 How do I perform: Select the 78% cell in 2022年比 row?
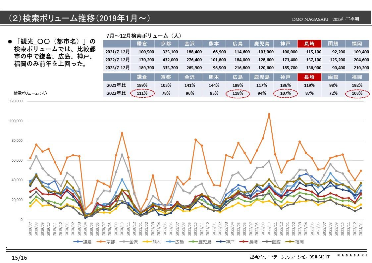click(166, 93)
